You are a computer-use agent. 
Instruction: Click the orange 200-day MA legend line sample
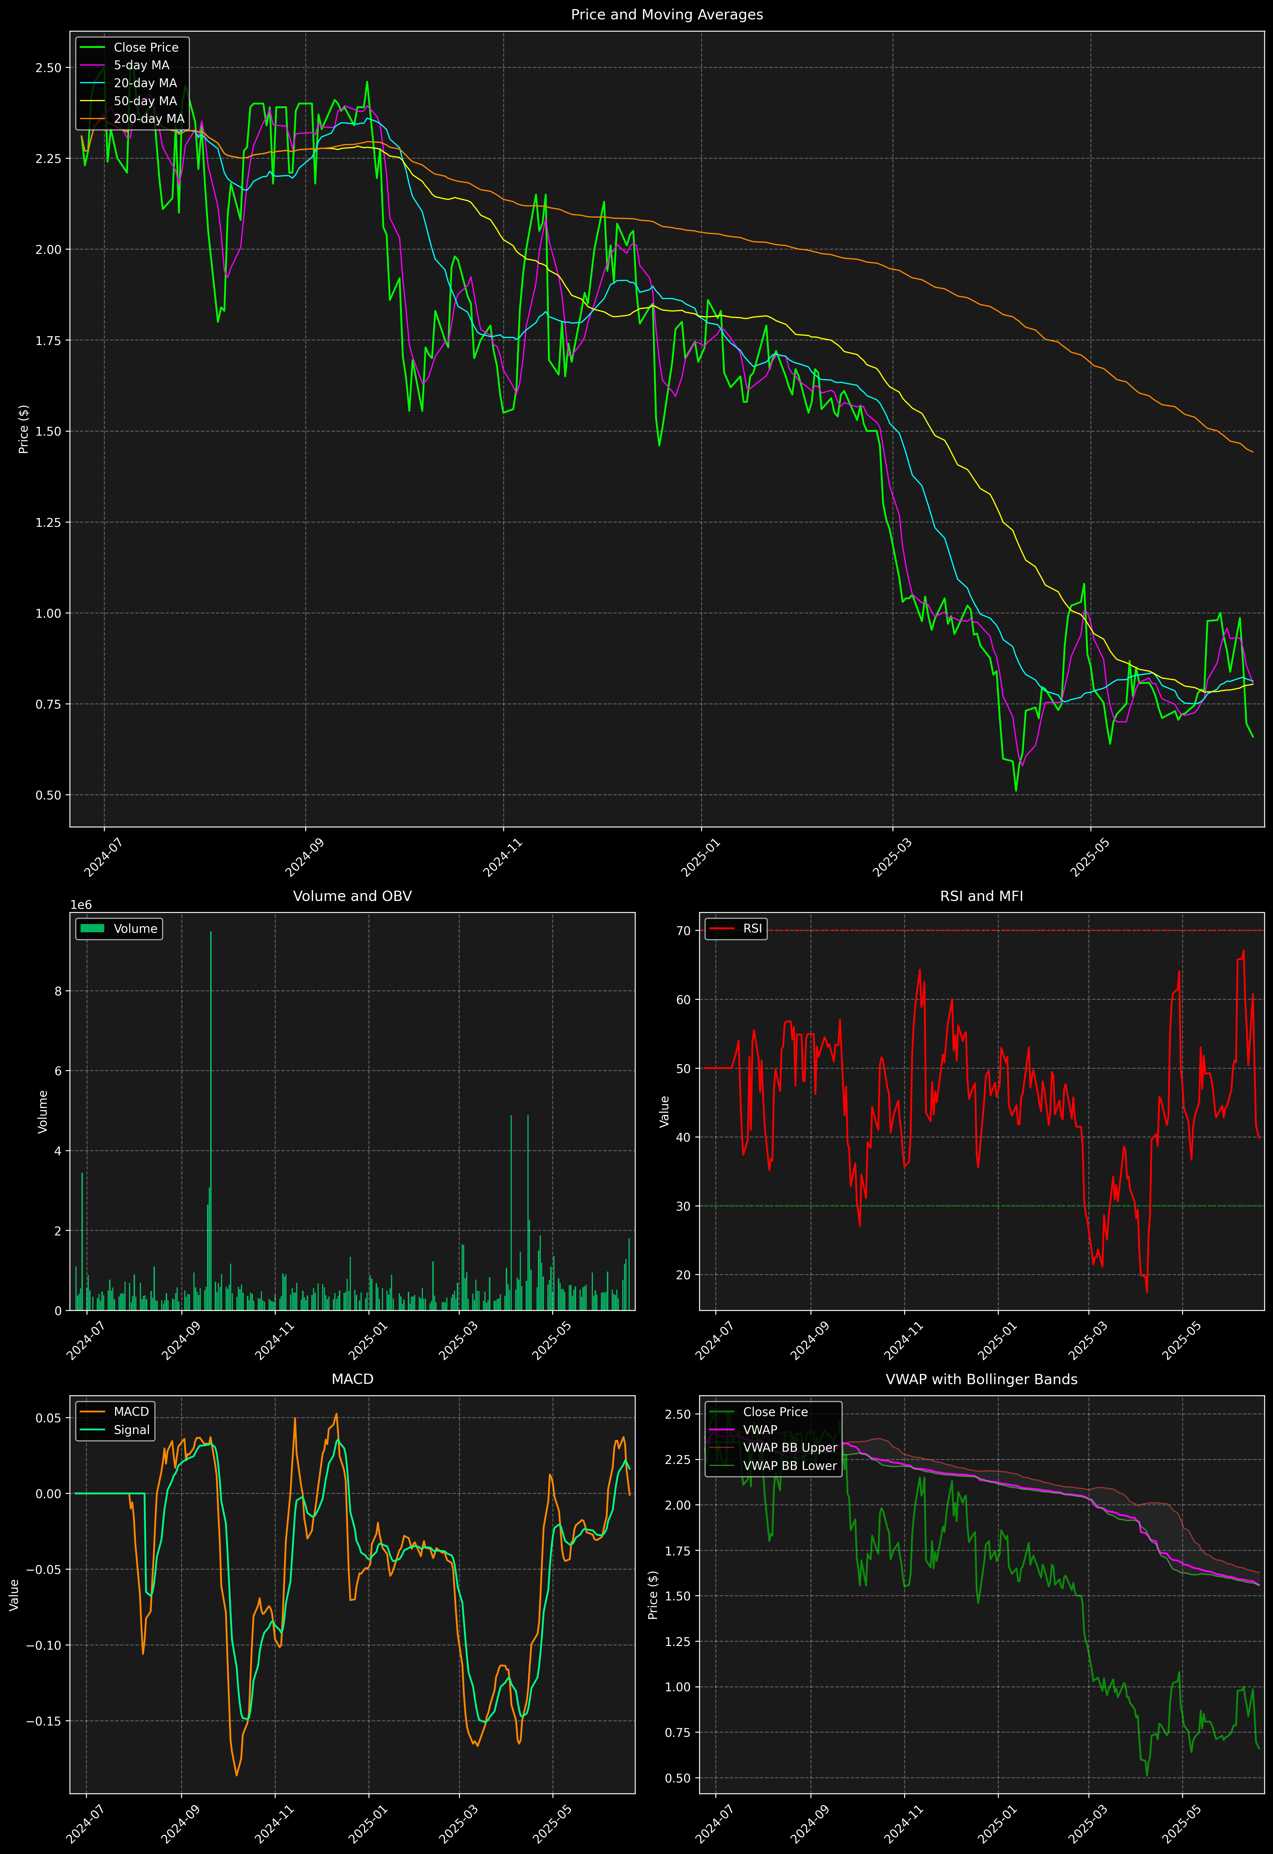point(93,119)
